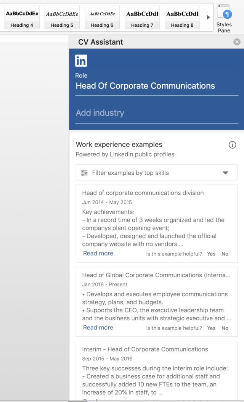
Task: Click the info icon beside Work experience examples
Action: 232,145
